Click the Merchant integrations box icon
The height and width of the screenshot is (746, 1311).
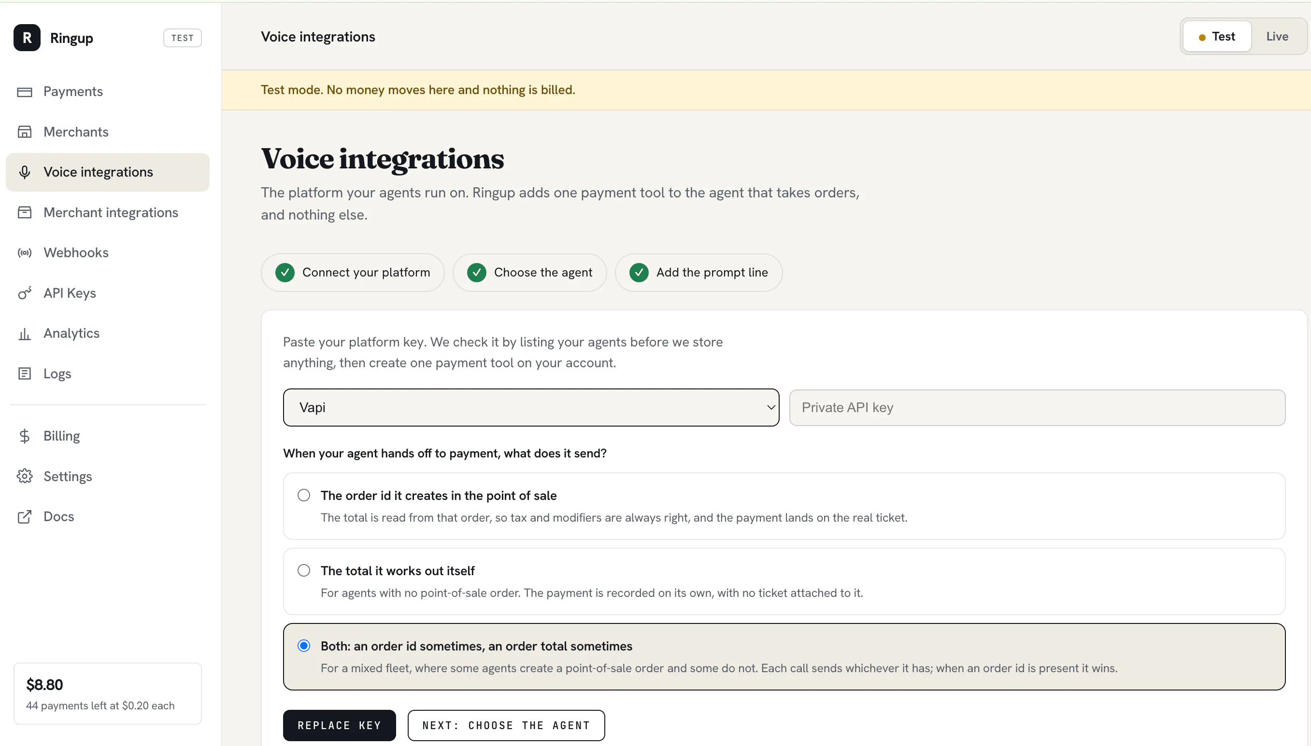coord(25,212)
